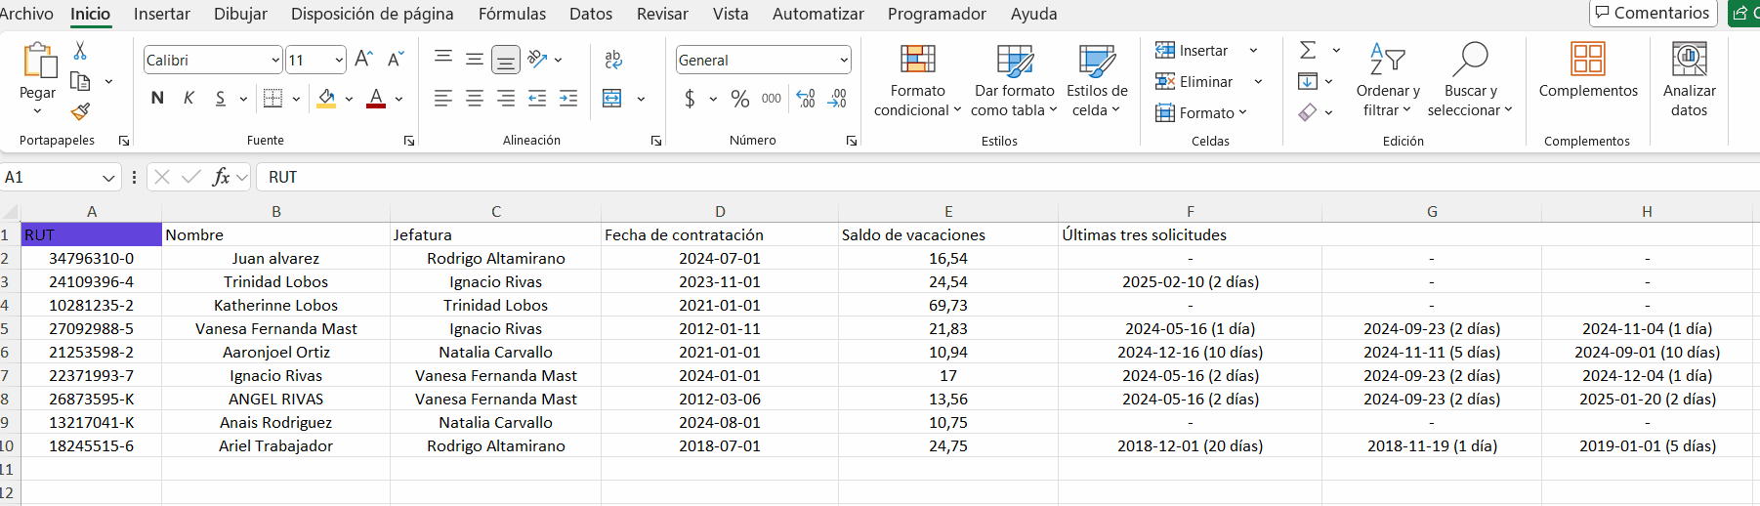Decrease indent icon

537,98
